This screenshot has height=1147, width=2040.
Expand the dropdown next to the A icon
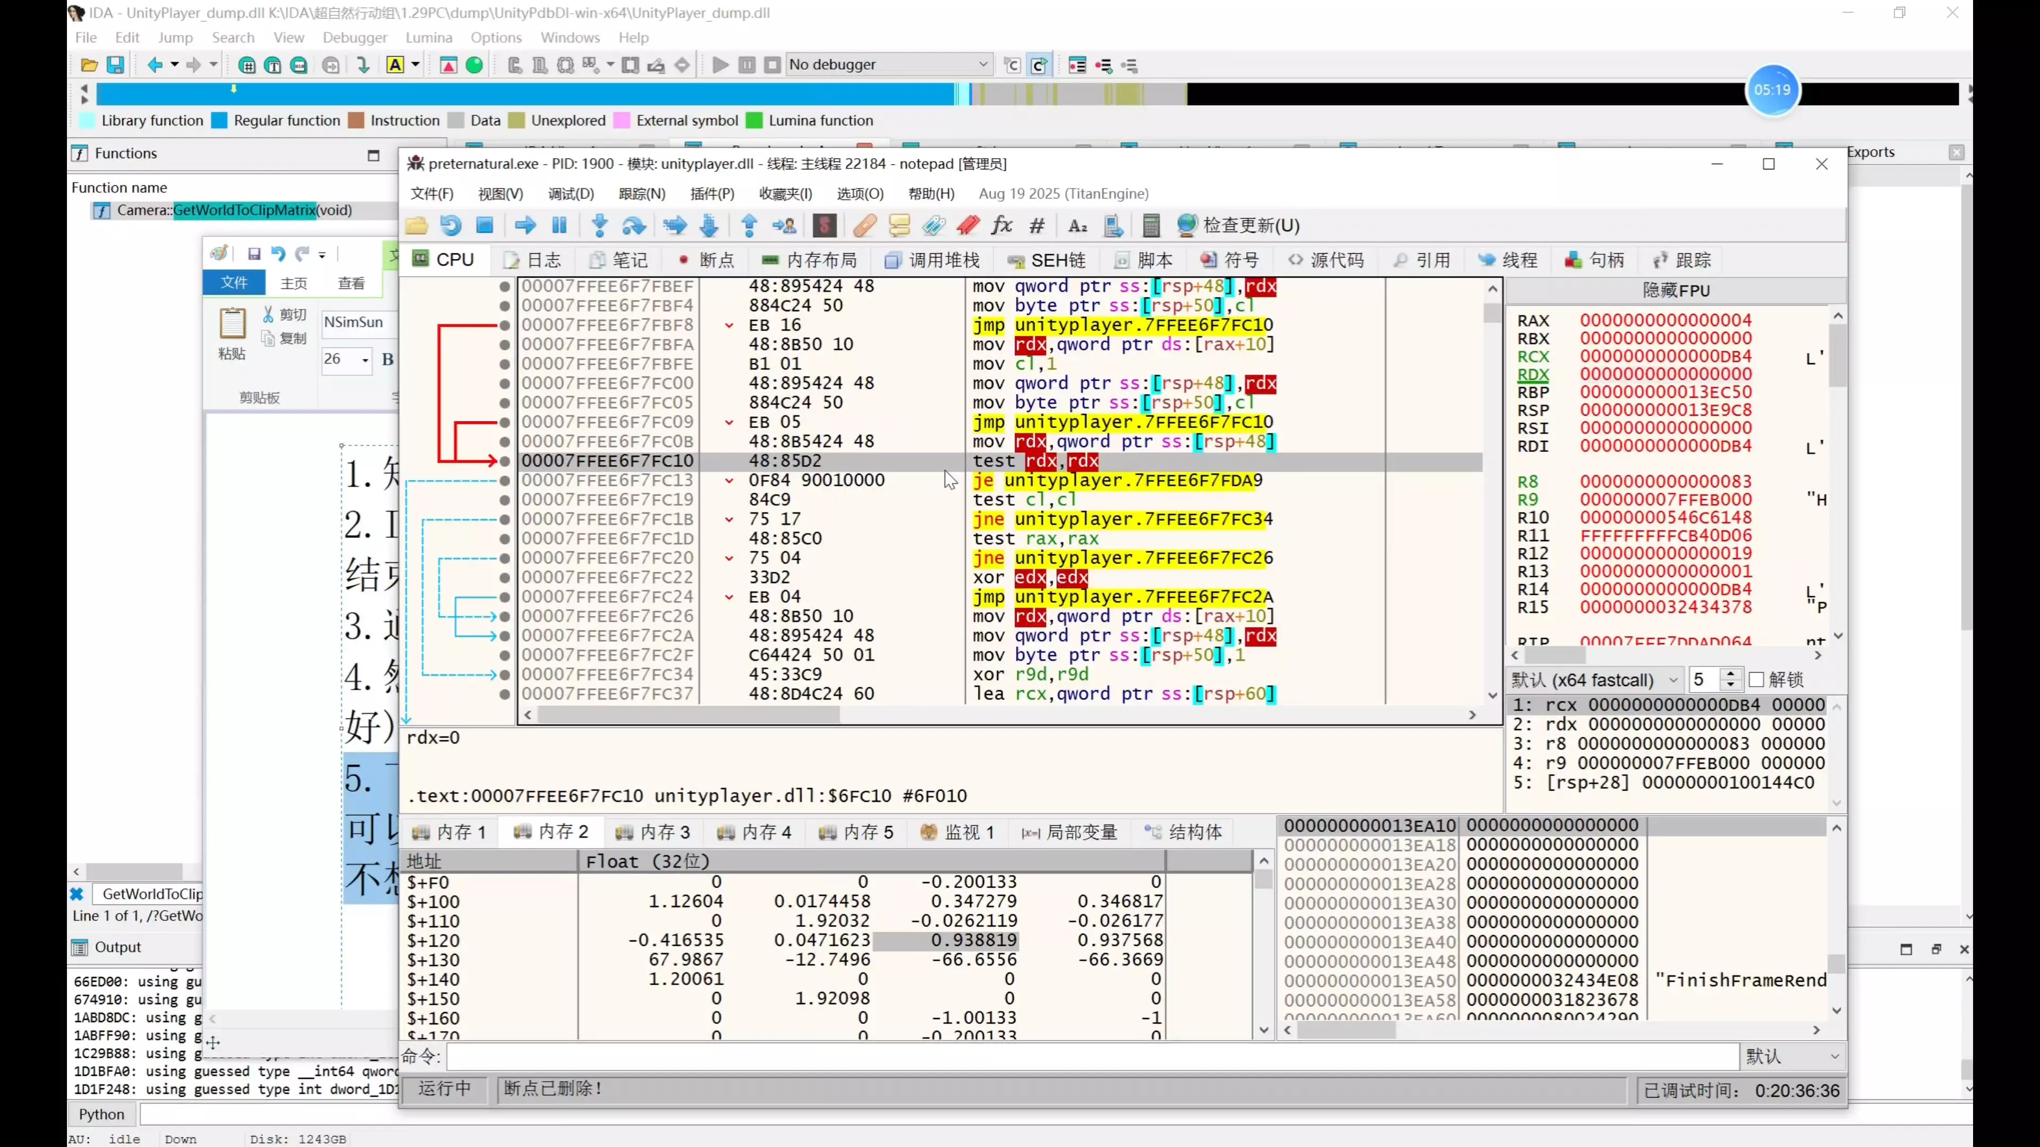pyautogui.click(x=415, y=65)
